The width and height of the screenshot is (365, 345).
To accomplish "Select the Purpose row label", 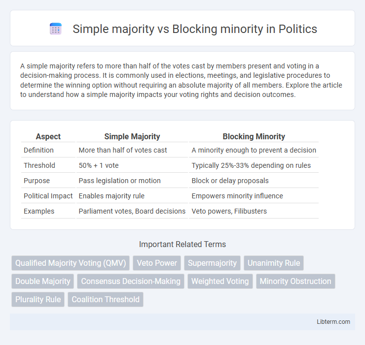I will (37, 181).
